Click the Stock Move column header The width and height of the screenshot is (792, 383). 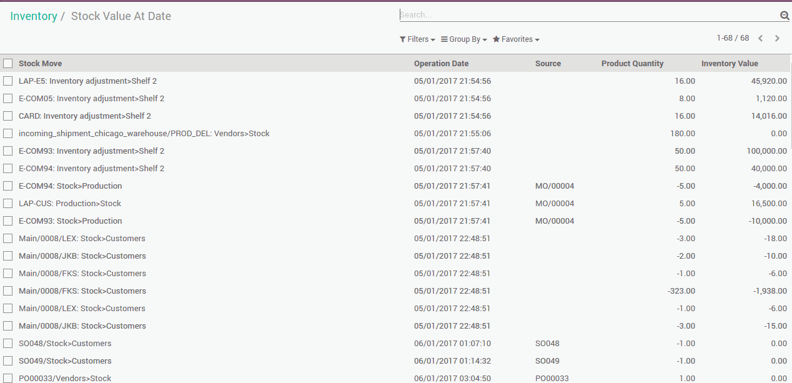(40, 63)
